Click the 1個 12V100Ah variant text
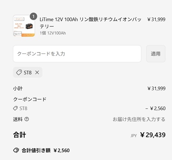 [x=53, y=33]
